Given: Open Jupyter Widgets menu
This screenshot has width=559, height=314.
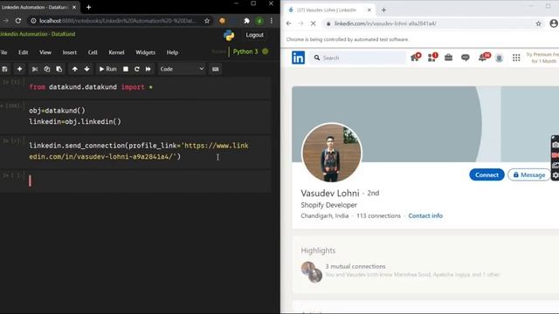Looking at the screenshot, I should 146,52.
